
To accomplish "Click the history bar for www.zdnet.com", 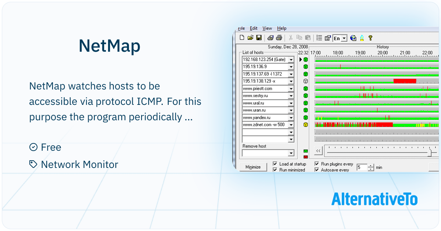I will pyautogui.click(x=377, y=125).
